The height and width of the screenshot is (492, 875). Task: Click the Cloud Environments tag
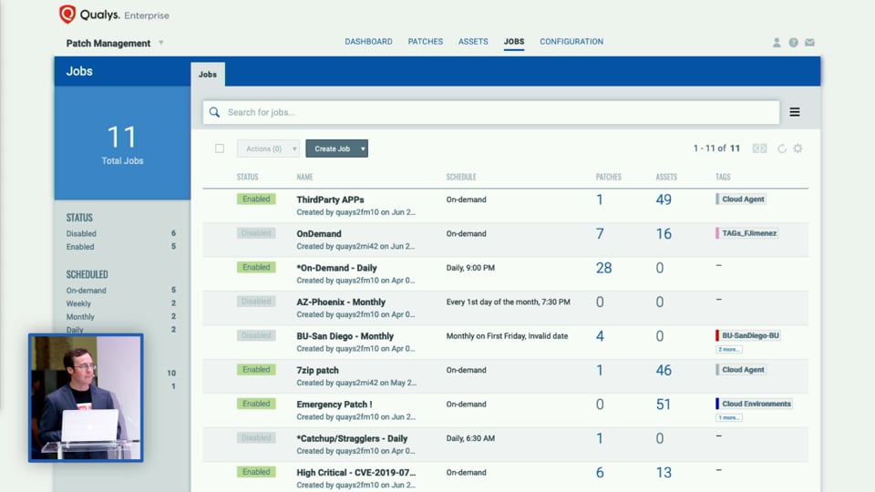pos(754,404)
